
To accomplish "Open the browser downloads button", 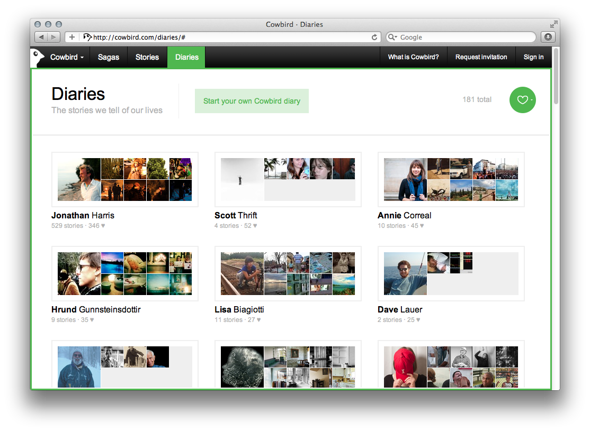I will tap(547, 37).
